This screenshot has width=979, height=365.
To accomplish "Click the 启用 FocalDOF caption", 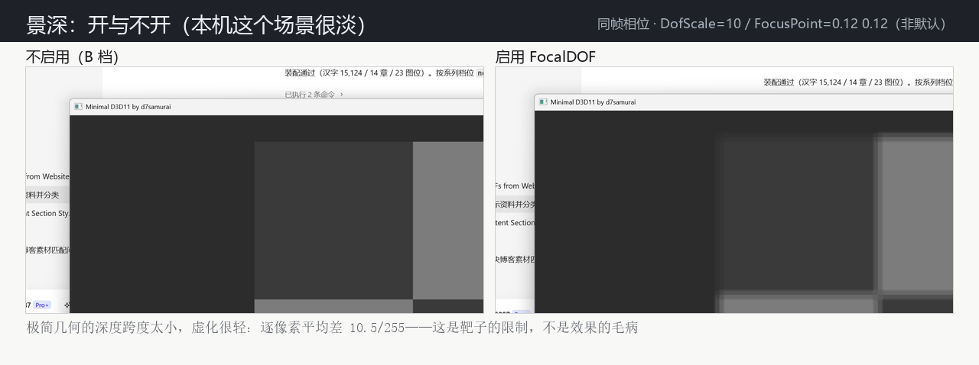I will pyautogui.click(x=545, y=57).
